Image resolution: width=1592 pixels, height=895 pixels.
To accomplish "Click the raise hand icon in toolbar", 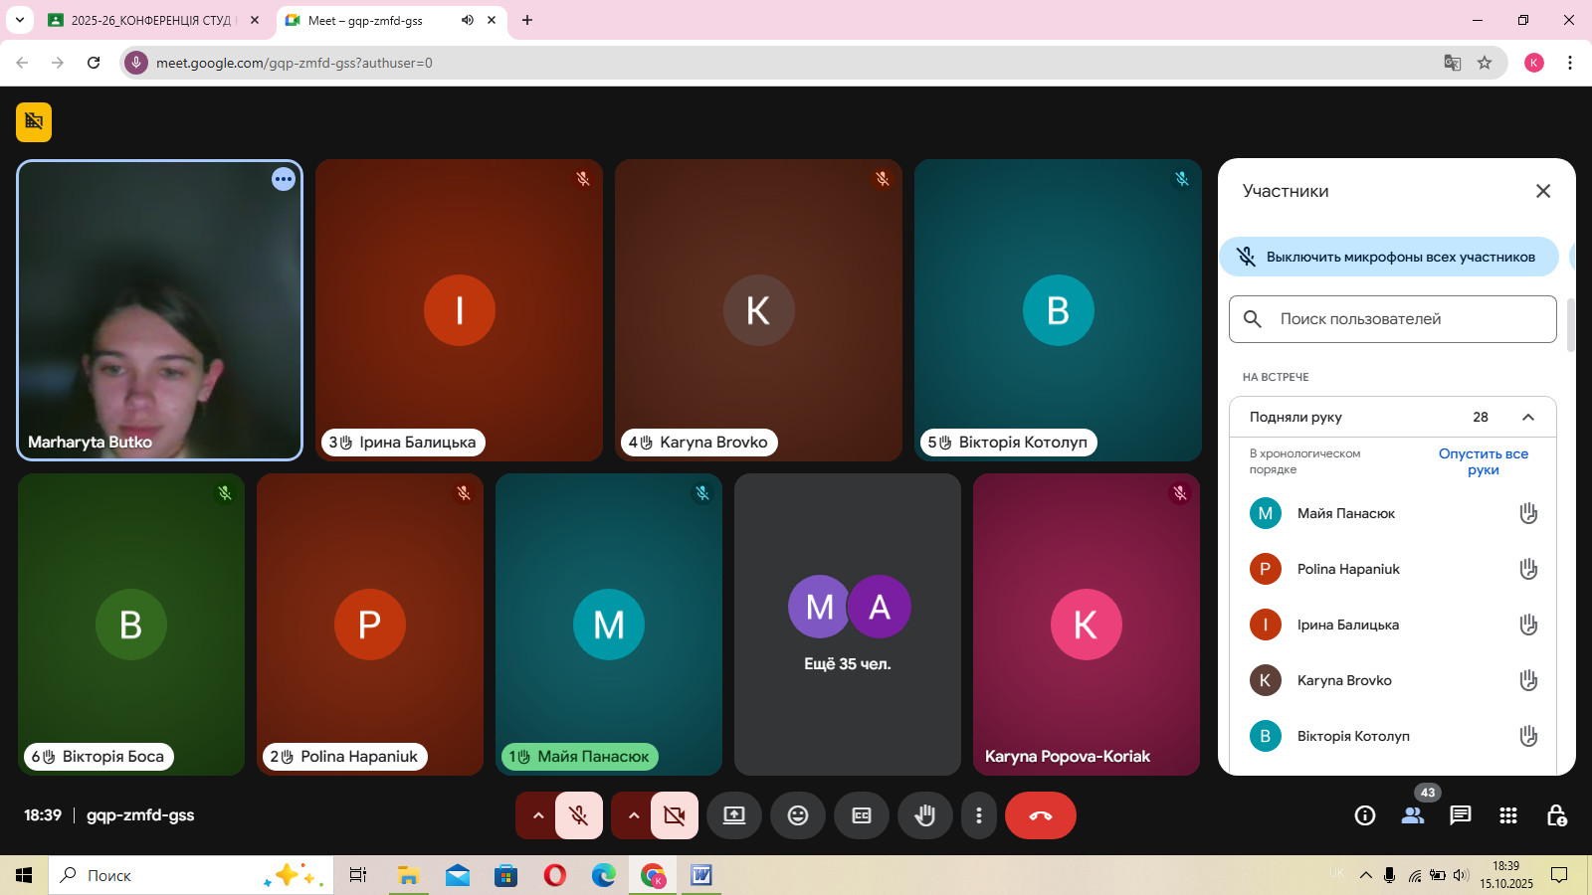I will (x=925, y=815).
